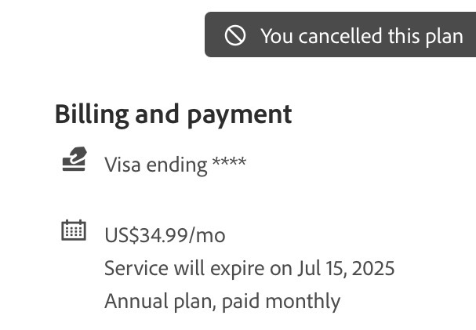The height and width of the screenshot is (330, 476).
Task: Select the "Billing and payment" heading
Action: (173, 114)
